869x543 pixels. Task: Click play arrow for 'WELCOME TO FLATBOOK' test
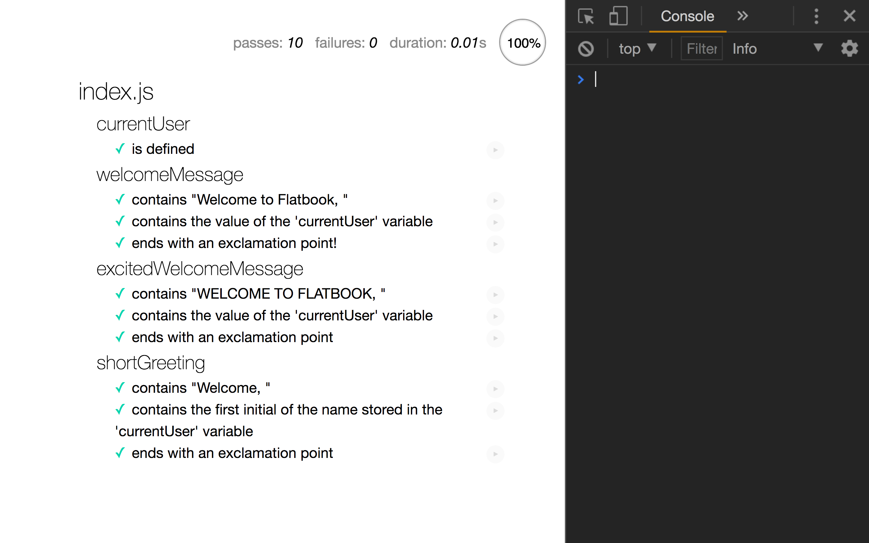pos(495,295)
